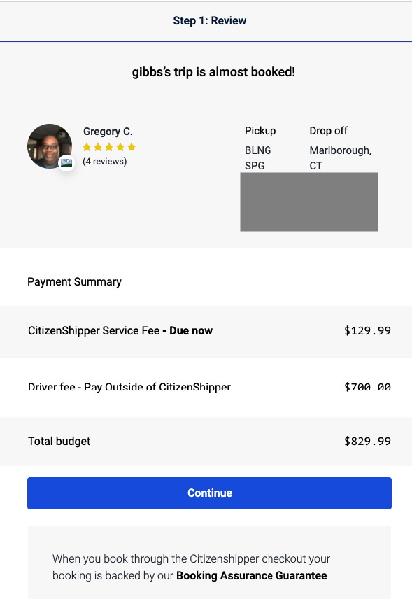Click the drop-off location Marlborough, CT

(340, 157)
